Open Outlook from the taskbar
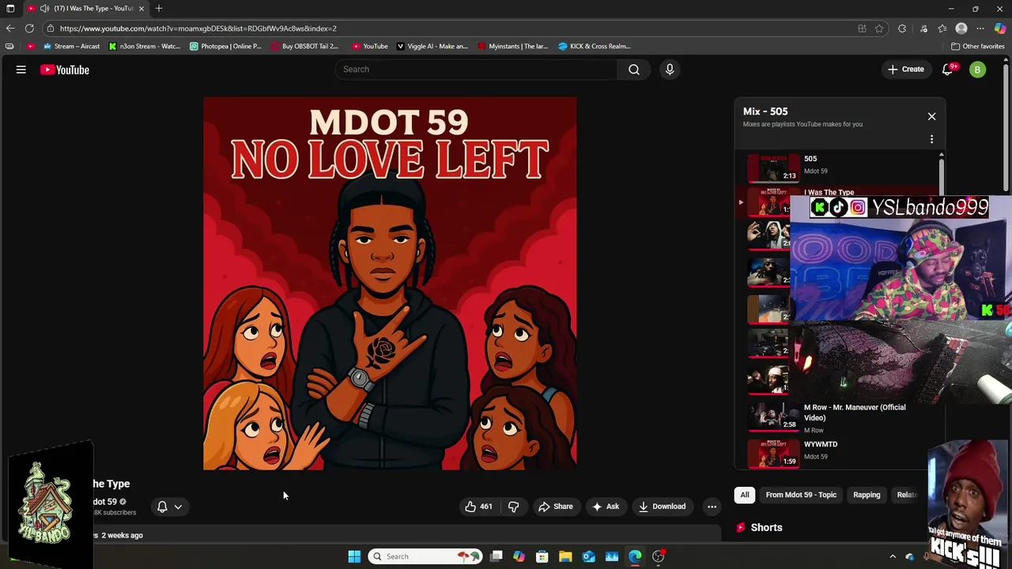Viewport: 1012px width, 569px height. tap(588, 556)
